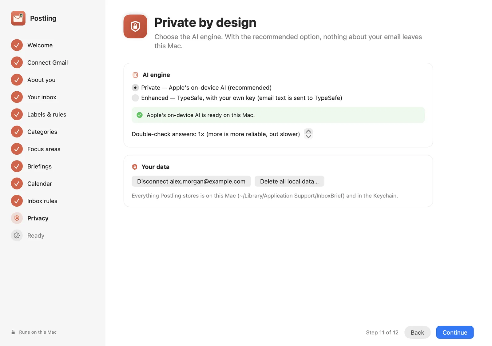Click the shield lock icon beside Privacy
Screen dimensions: 492x346
(x=17, y=218)
